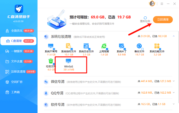This screenshot has height=113, width=179.
Task: Click the 备份文件 icon
Action: (x=139, y=46)
